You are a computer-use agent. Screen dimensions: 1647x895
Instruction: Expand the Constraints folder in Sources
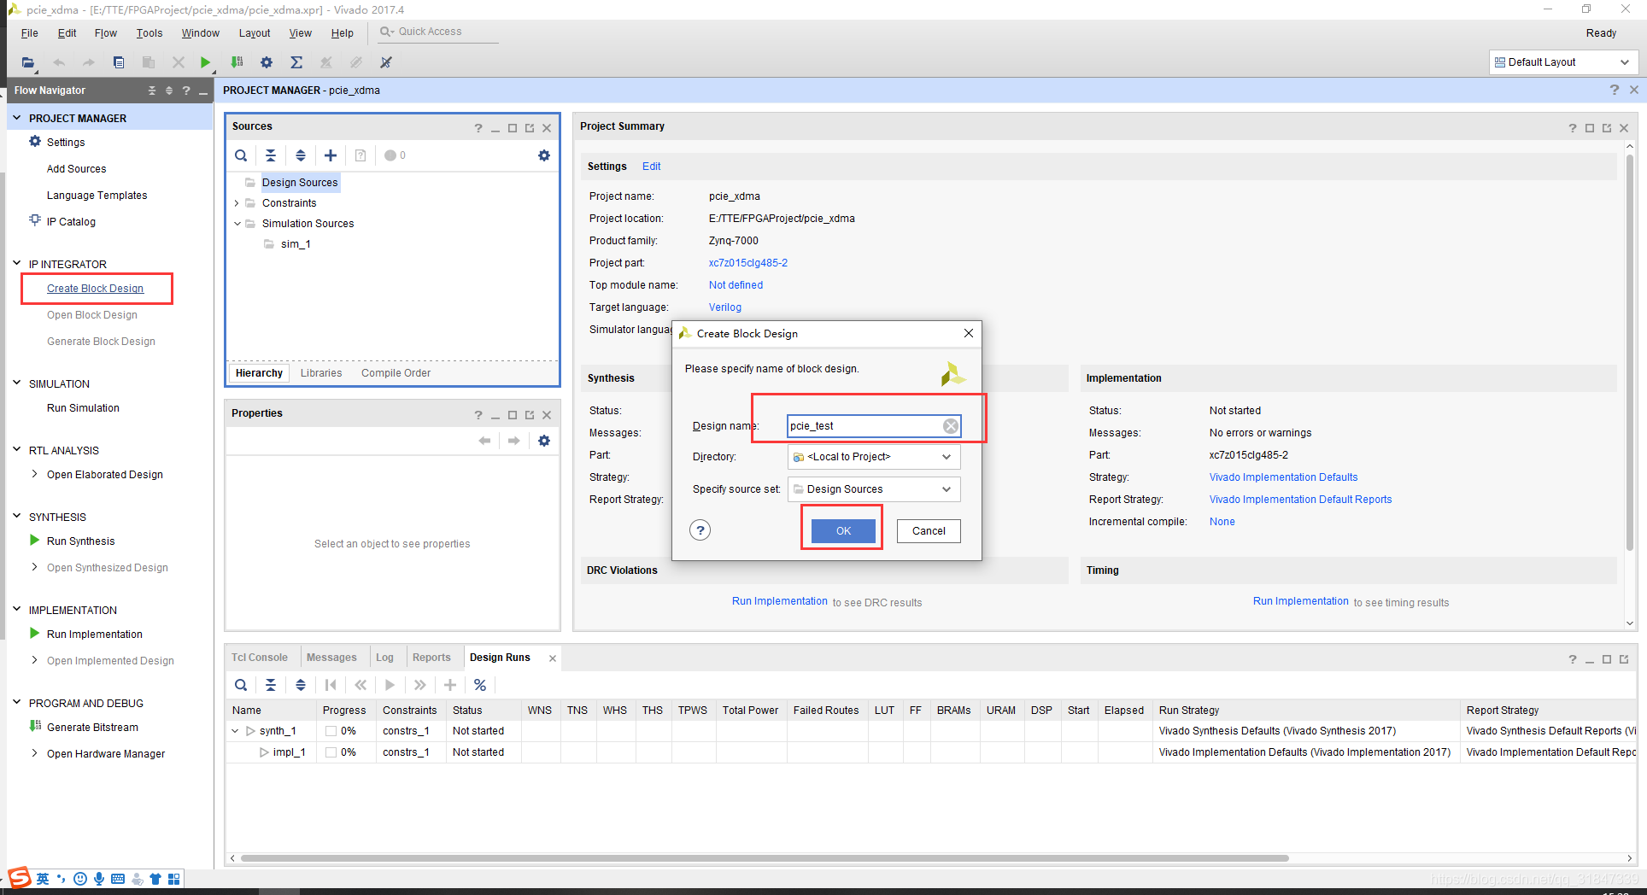[x=237, y=203]
